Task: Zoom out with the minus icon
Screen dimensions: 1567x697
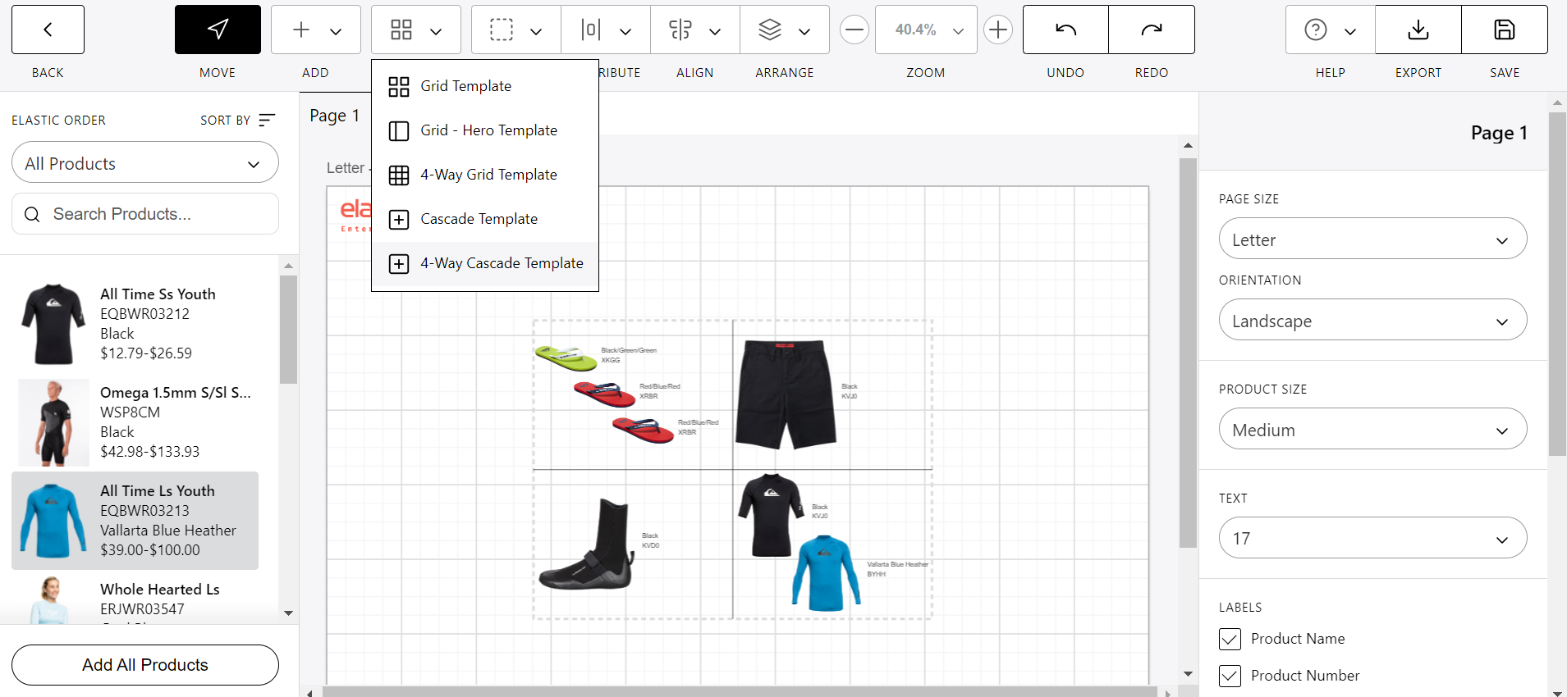Action: pyautogui.click(x=855, y=30)
